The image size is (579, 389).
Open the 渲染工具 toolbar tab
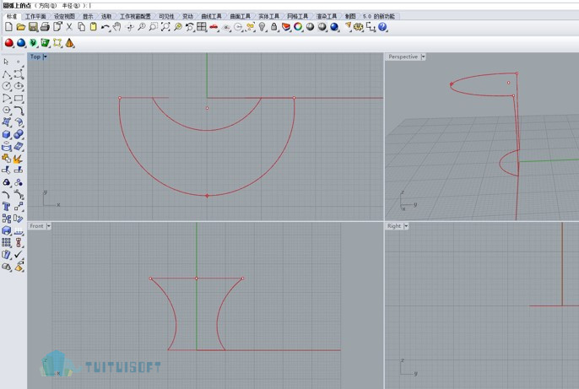point(327,16)
